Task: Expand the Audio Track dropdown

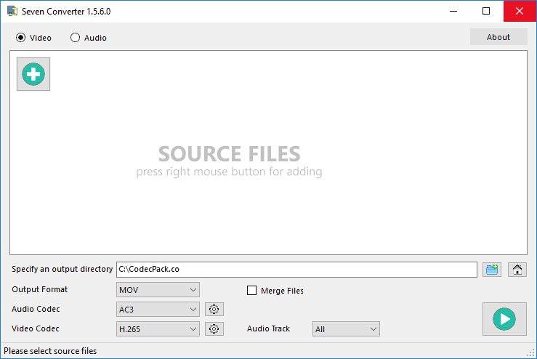Action: 346,329
